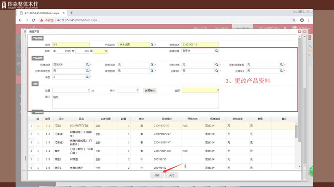The width and height of the screenshot is (334, 187).
Task: Click the 关闭 button at bottom
Action: pos(172,175)
